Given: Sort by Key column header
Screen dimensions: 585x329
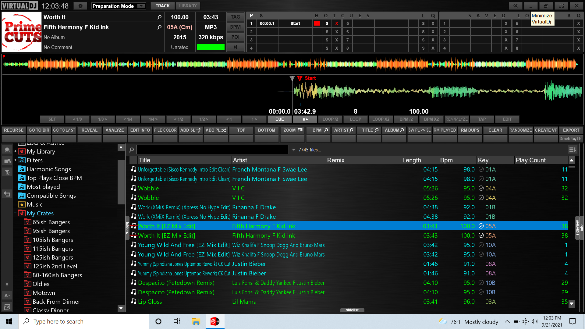Looking at the screenshot, I should point(495,160).
